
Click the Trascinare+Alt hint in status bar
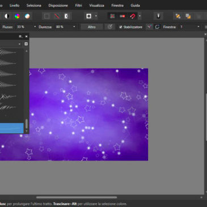coord(65,204)
